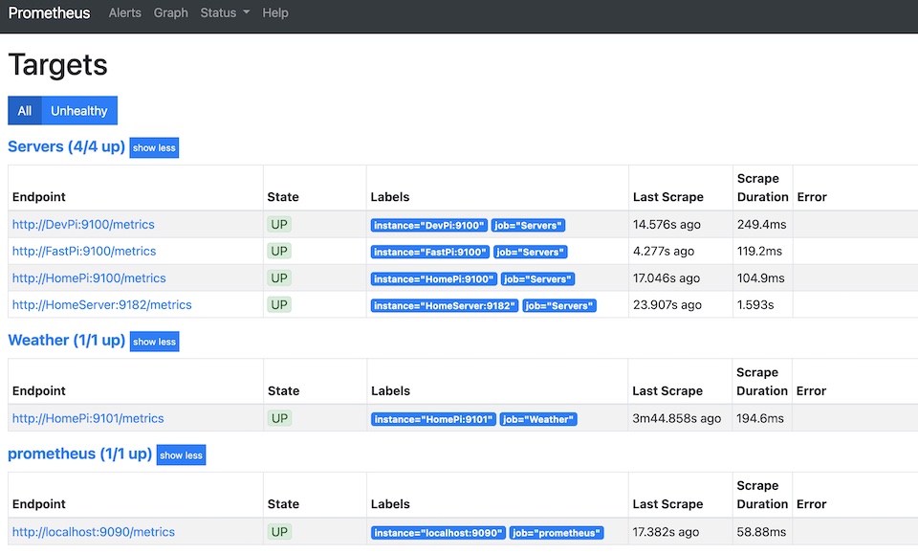The width and height of the screenshot is (918, 554).
Task: Open the Servers (4/4 up) heading link
Action: 66,146
